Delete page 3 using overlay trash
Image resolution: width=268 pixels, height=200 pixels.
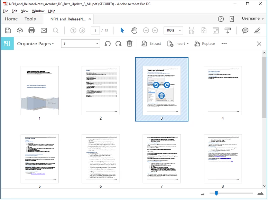click(161, 96)
